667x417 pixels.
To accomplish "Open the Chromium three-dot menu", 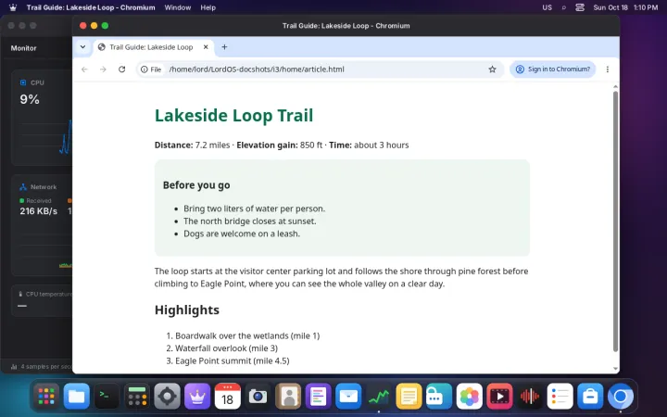I will pos(608,69).
